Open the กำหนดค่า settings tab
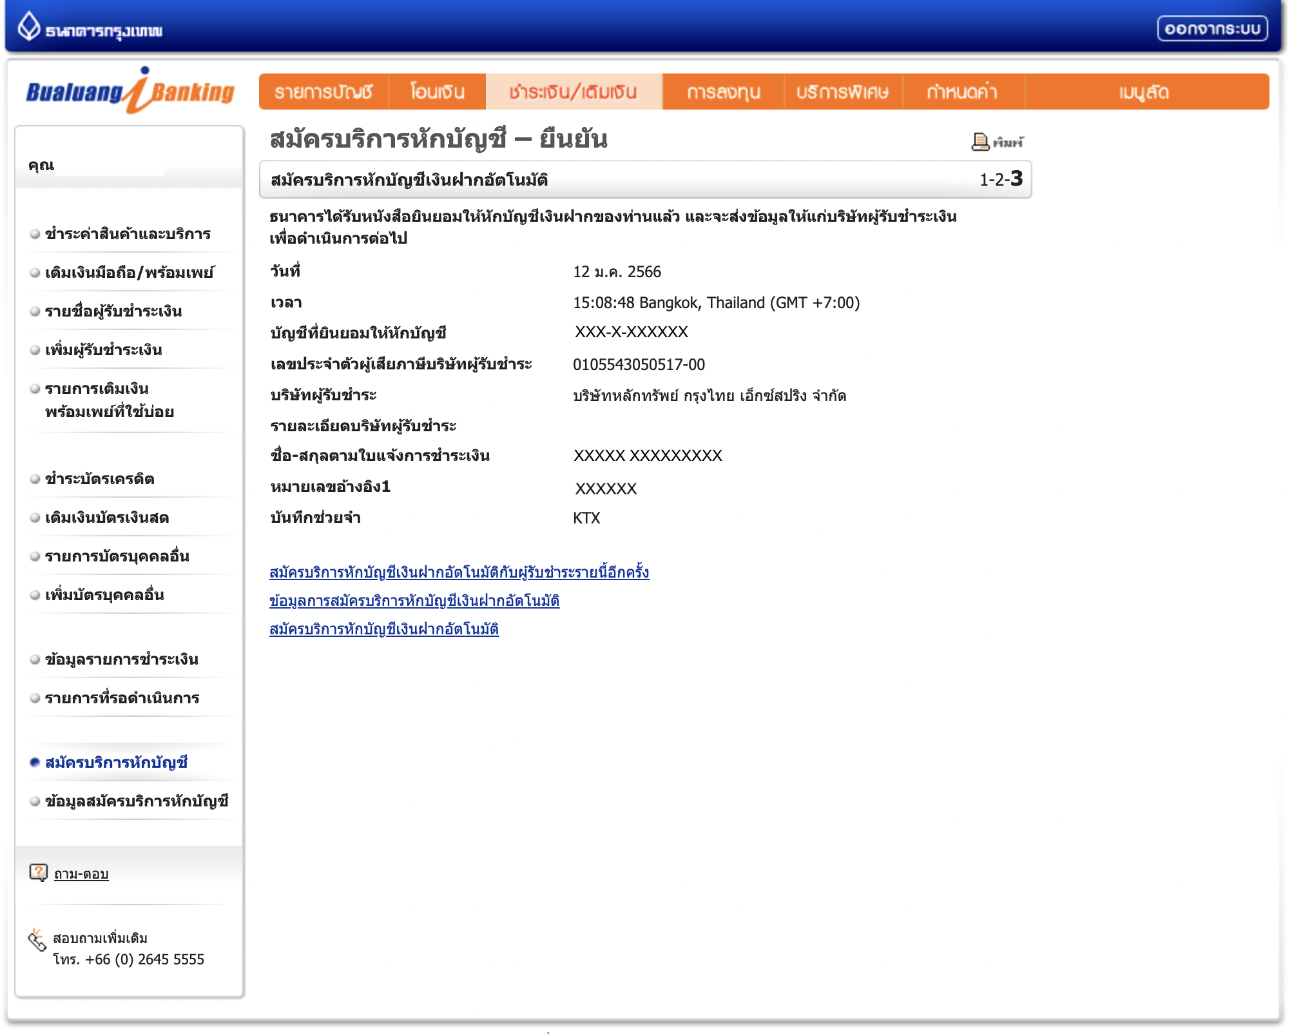Image resolution: width=1294 pixels, height=1034 pixels. (961, 92)
